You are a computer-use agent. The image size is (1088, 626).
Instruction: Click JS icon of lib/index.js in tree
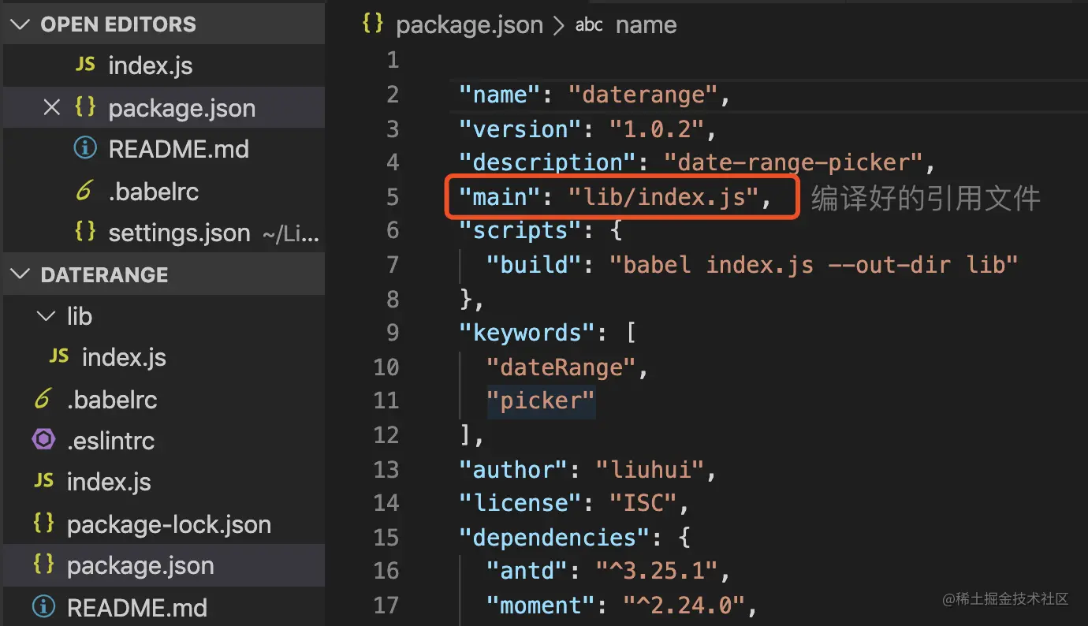[x=59, y=357]
